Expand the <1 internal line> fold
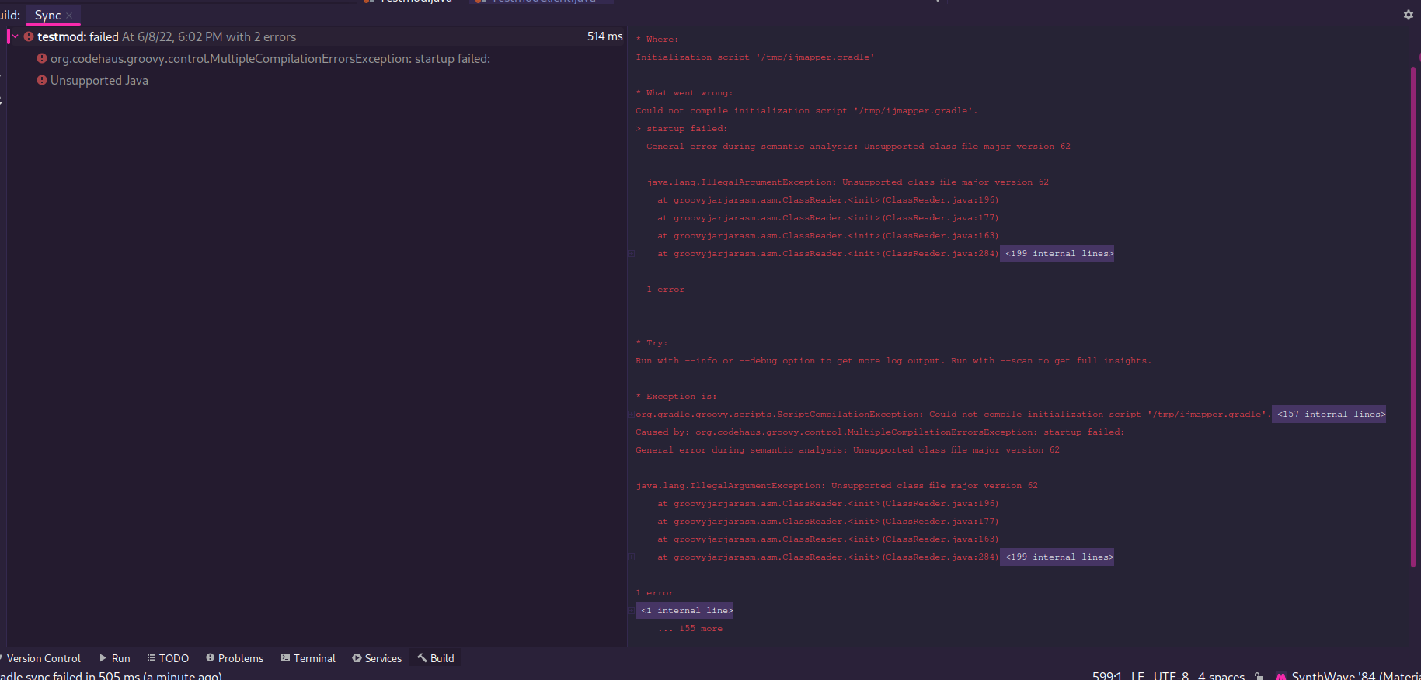The image size is (1421, 680). pyautogui.click(x=684, y=611)
